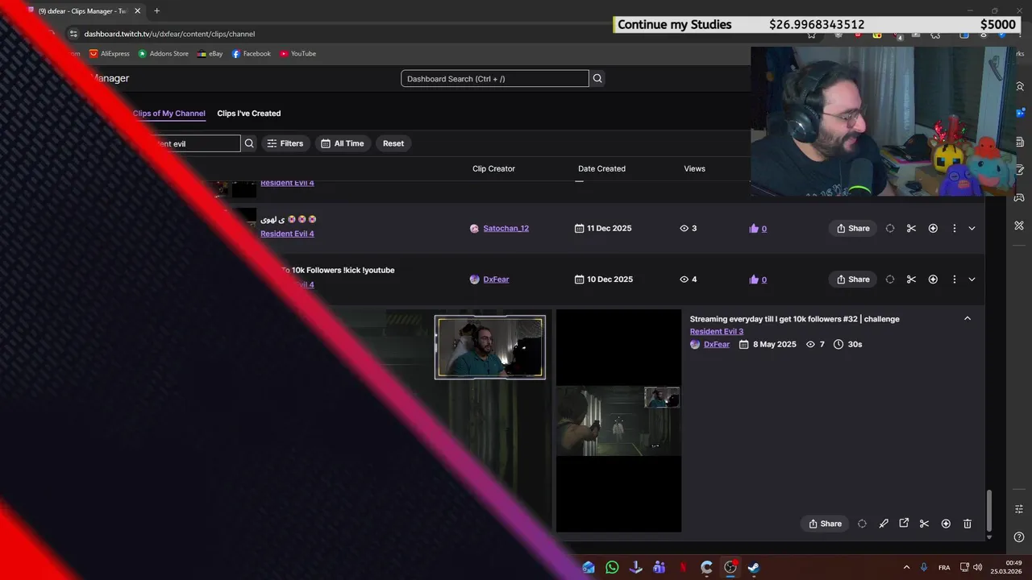Click the FRA language indicator
The width and height of the screenshot is (1032, 580).
pos(944,567)
